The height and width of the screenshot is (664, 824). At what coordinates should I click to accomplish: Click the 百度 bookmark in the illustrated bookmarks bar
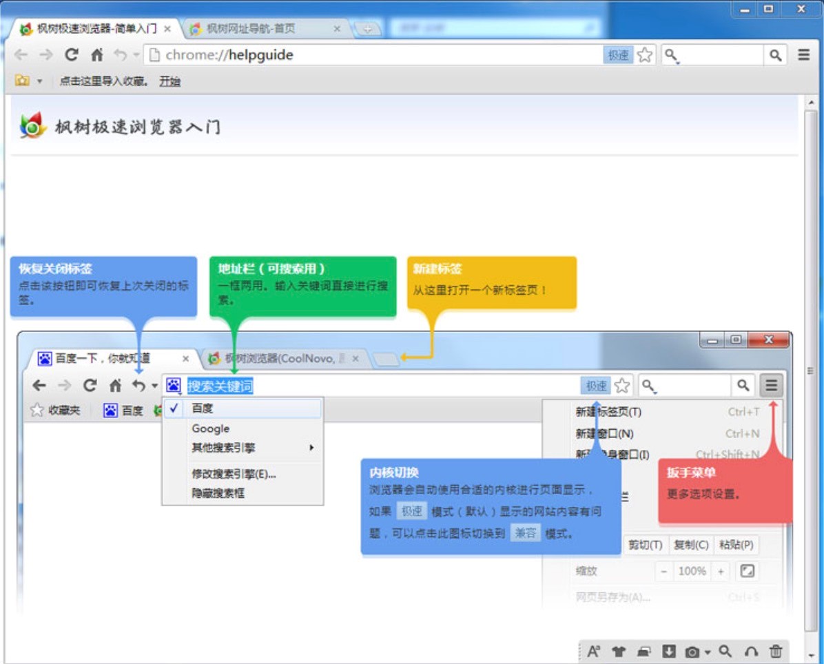pyautogui.click(x=123, y=411)
